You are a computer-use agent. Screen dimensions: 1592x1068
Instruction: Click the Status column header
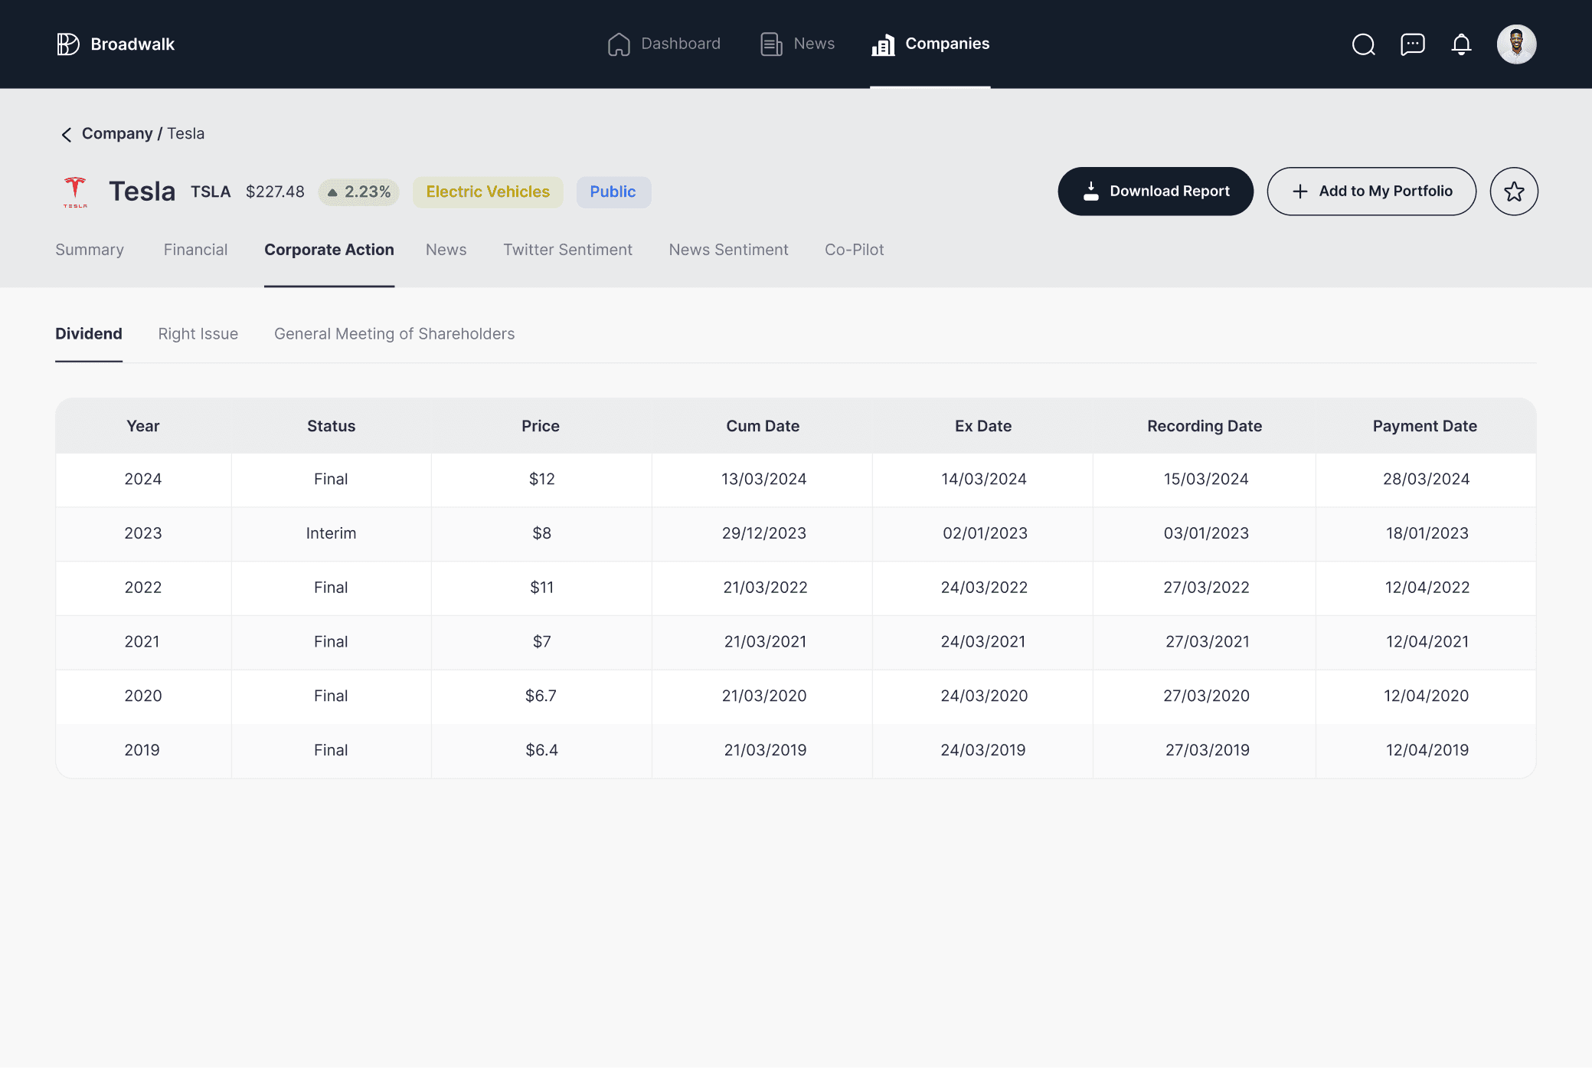click(x=331, y=426)
